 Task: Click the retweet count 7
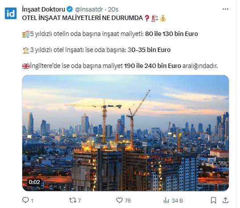click(x=79, y=200)
